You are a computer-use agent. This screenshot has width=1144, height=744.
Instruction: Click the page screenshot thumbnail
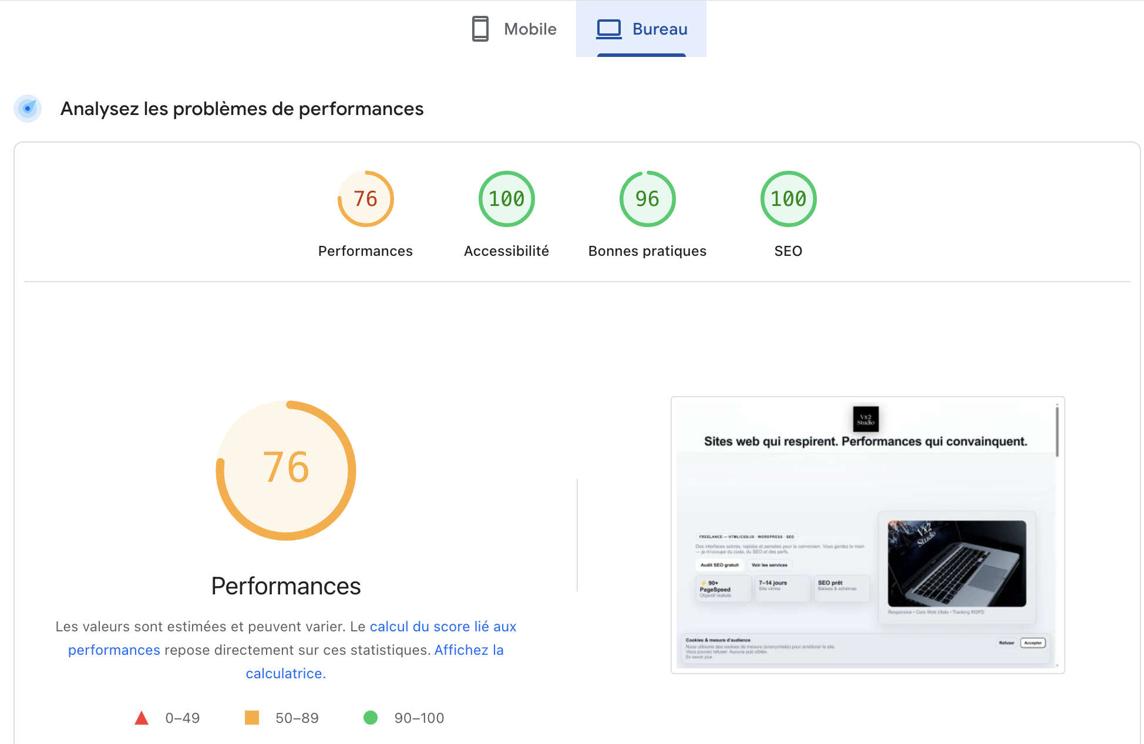pos(867,535)
